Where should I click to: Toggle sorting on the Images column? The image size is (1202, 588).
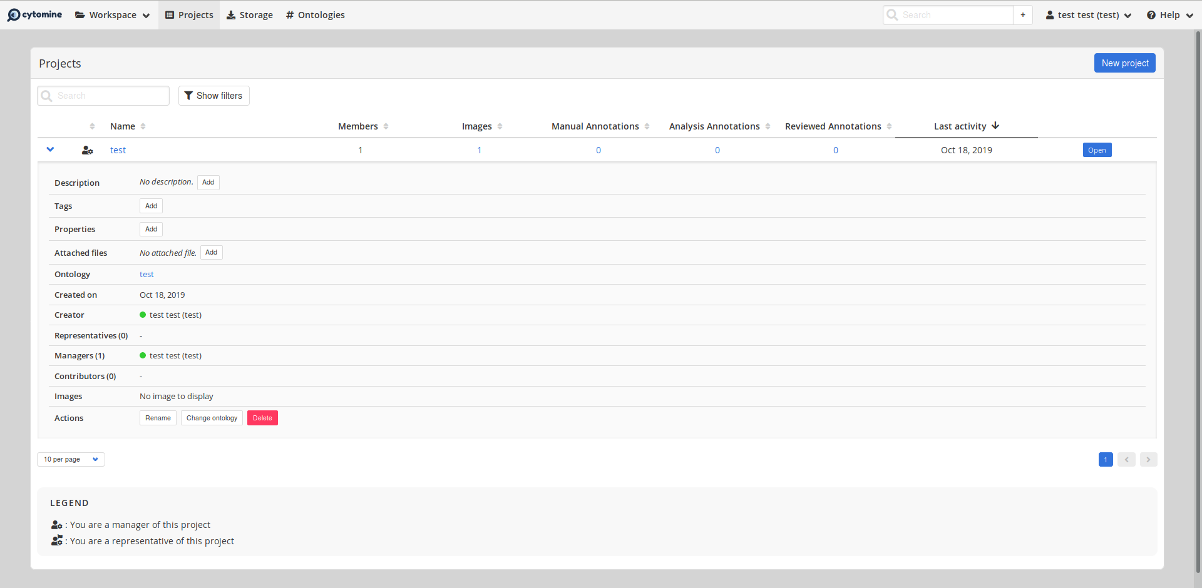point(500,126)
